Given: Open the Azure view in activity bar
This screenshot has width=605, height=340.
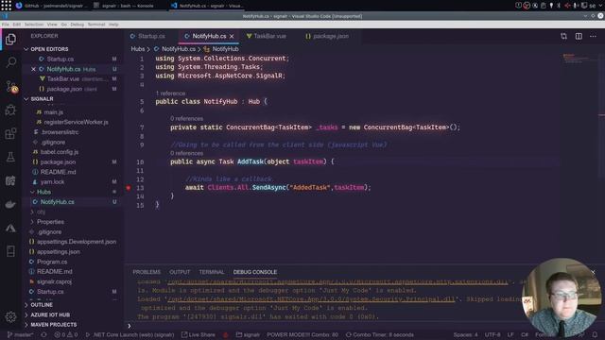Looking at the screenshot, I should click(x=10, y=229).
